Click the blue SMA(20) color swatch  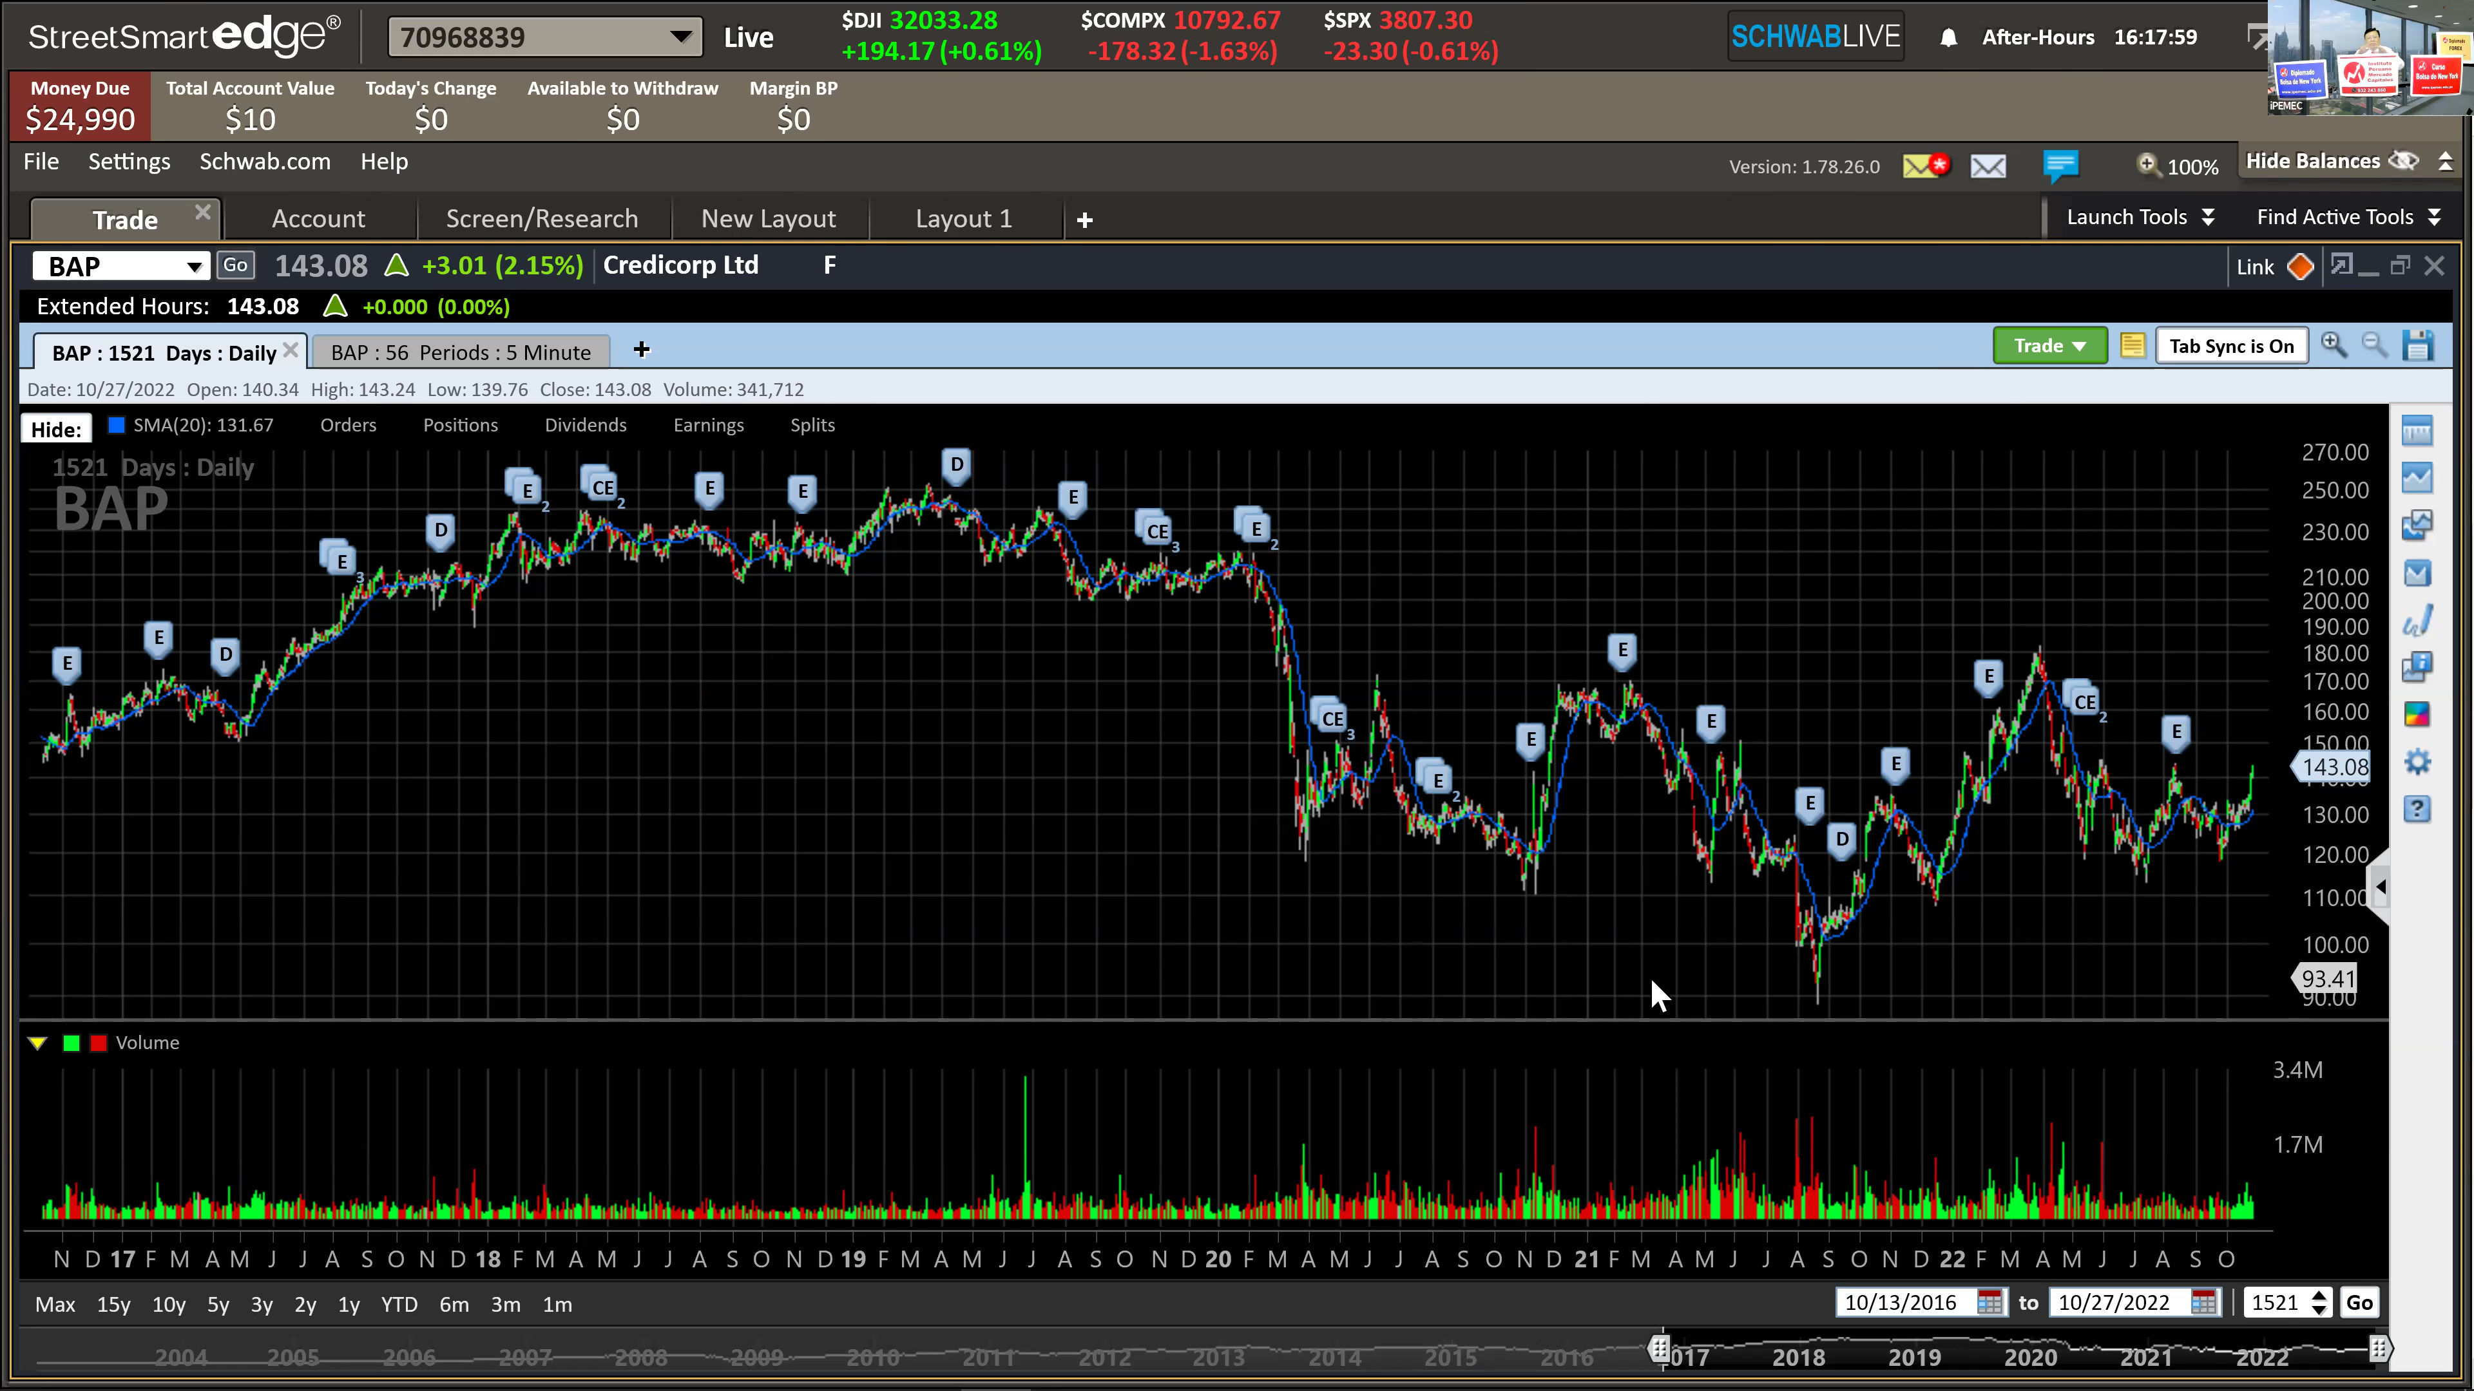point(116,425)
